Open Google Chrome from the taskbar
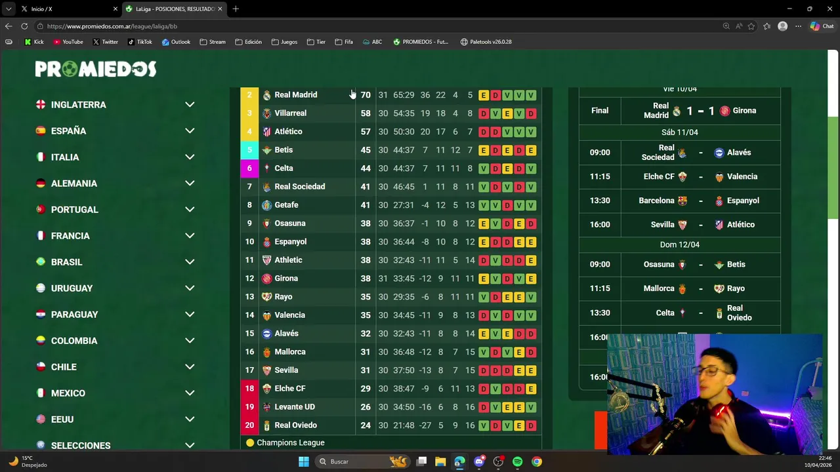Screen dimensions: 840x472 click(537, 462)
